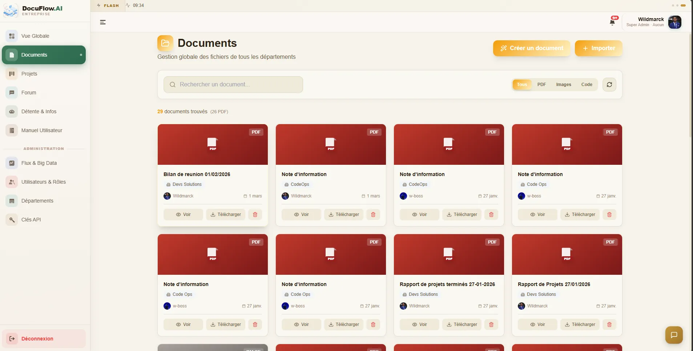
Task: Open the chat bubble widget
Action: (x=674, y=335)
